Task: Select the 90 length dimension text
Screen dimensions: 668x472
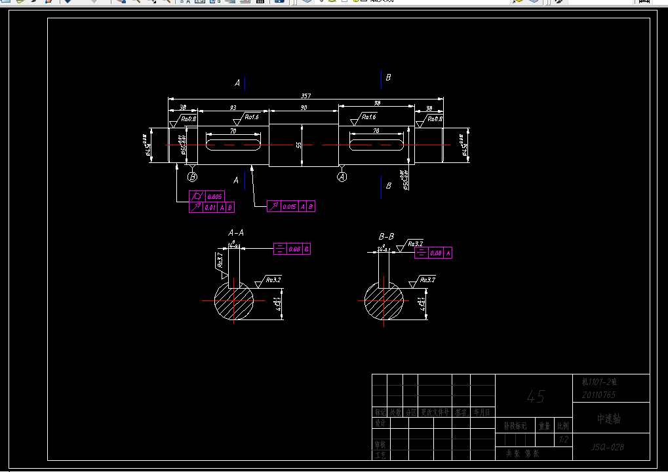Action: tap(304, 107)
